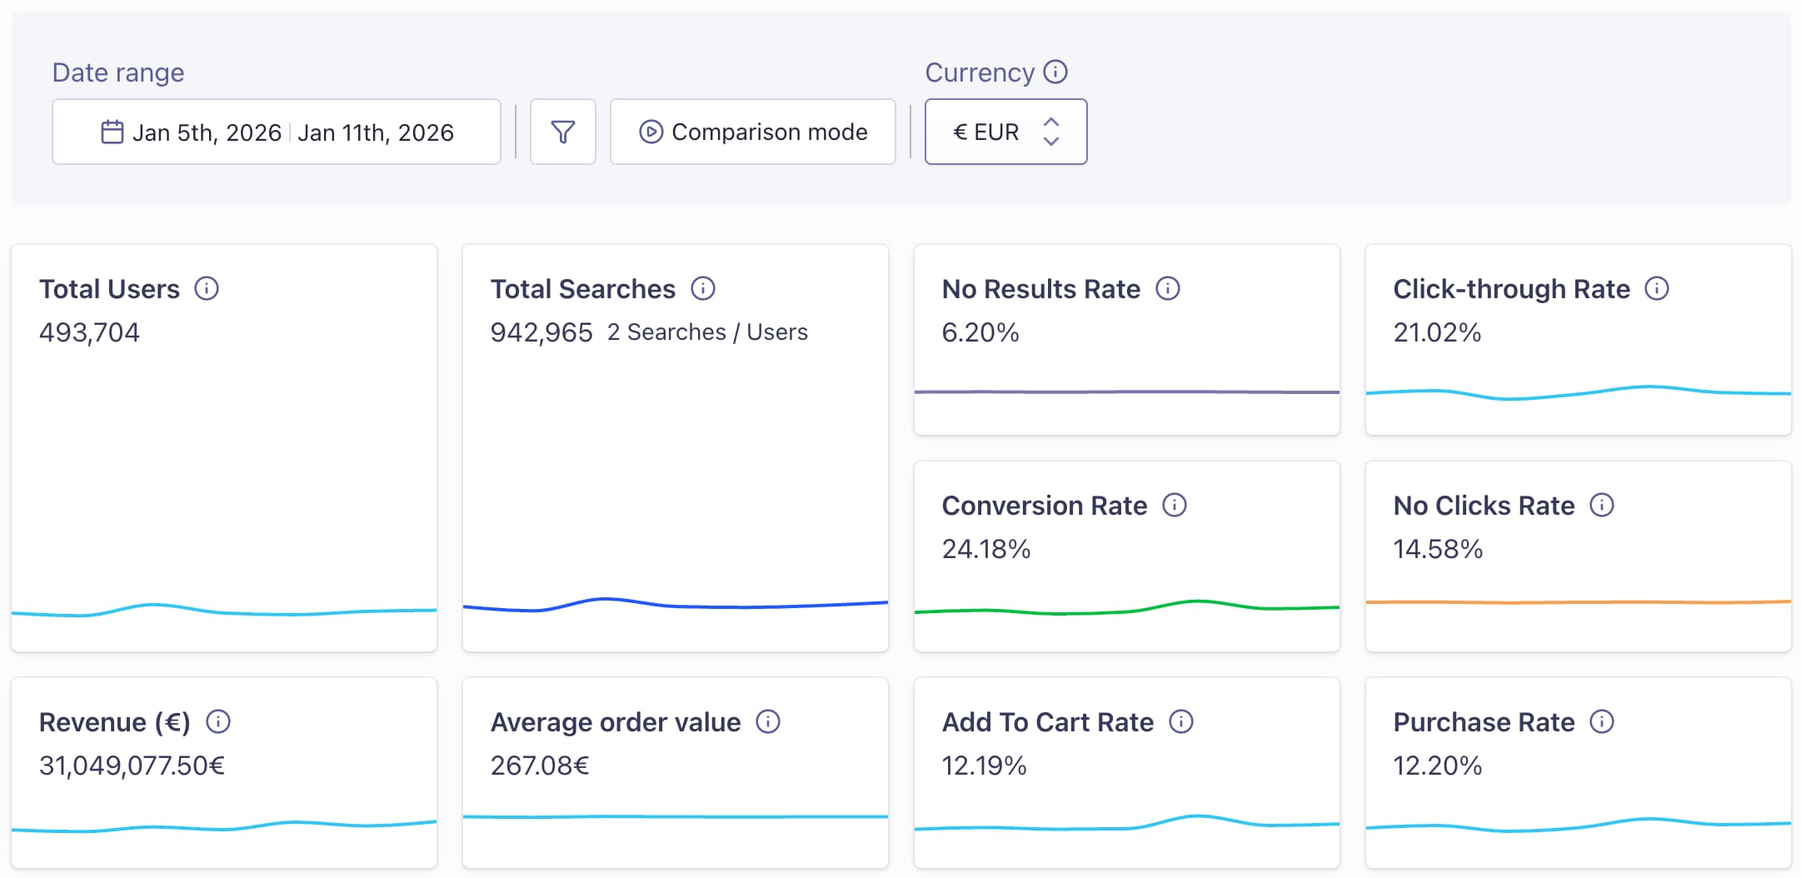Click the Comparison mode button

[752, 131]
